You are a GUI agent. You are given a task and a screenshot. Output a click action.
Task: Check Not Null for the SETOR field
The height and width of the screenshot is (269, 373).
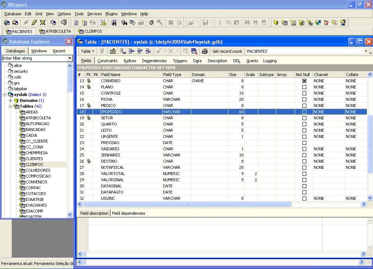point(304,118)
